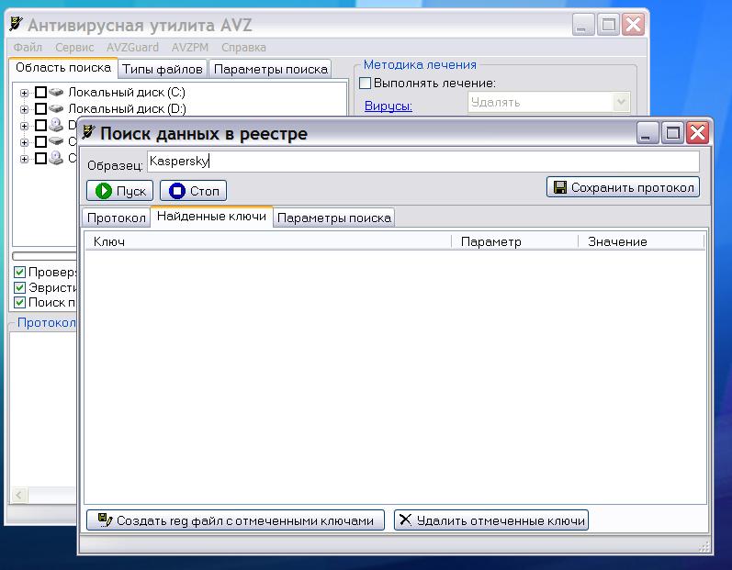This screenshot has height=570, width=732.
Task: Click the Параметр column header
Action: [515, 241]
